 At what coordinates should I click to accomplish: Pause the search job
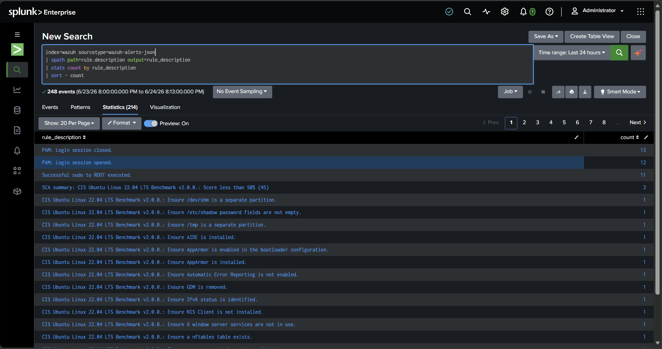coord(530,92)
